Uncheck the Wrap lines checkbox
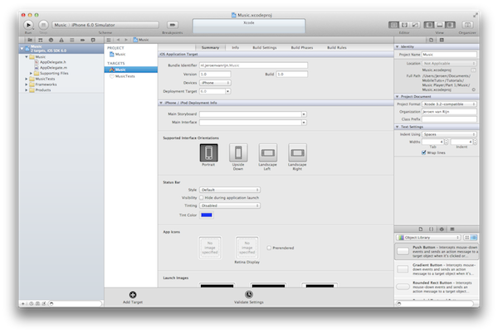This screenshot has height=333, width=498. (423, 152)
